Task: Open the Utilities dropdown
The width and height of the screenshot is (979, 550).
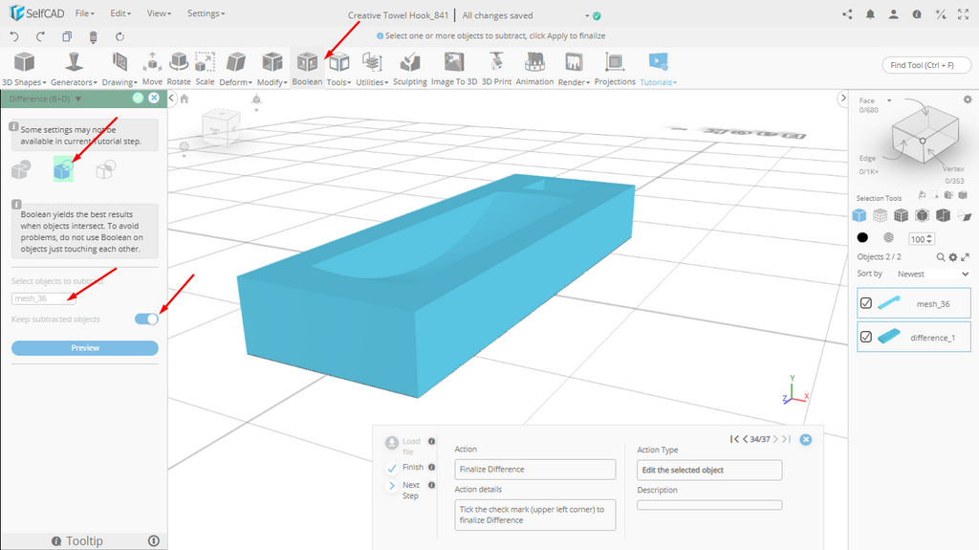Action: (372, 69)
